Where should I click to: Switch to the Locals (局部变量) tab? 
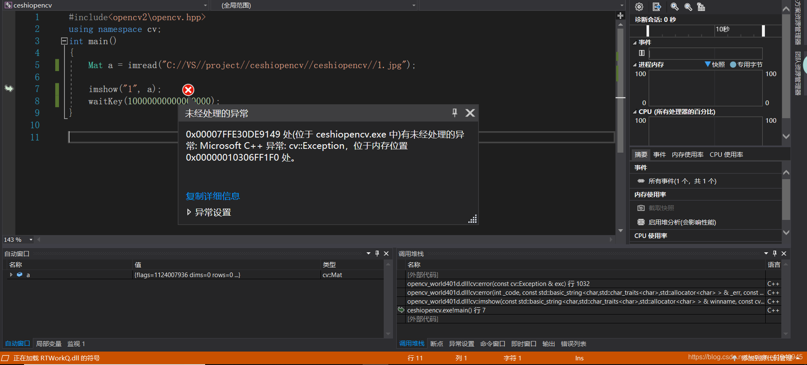click(x=49, y=344)
